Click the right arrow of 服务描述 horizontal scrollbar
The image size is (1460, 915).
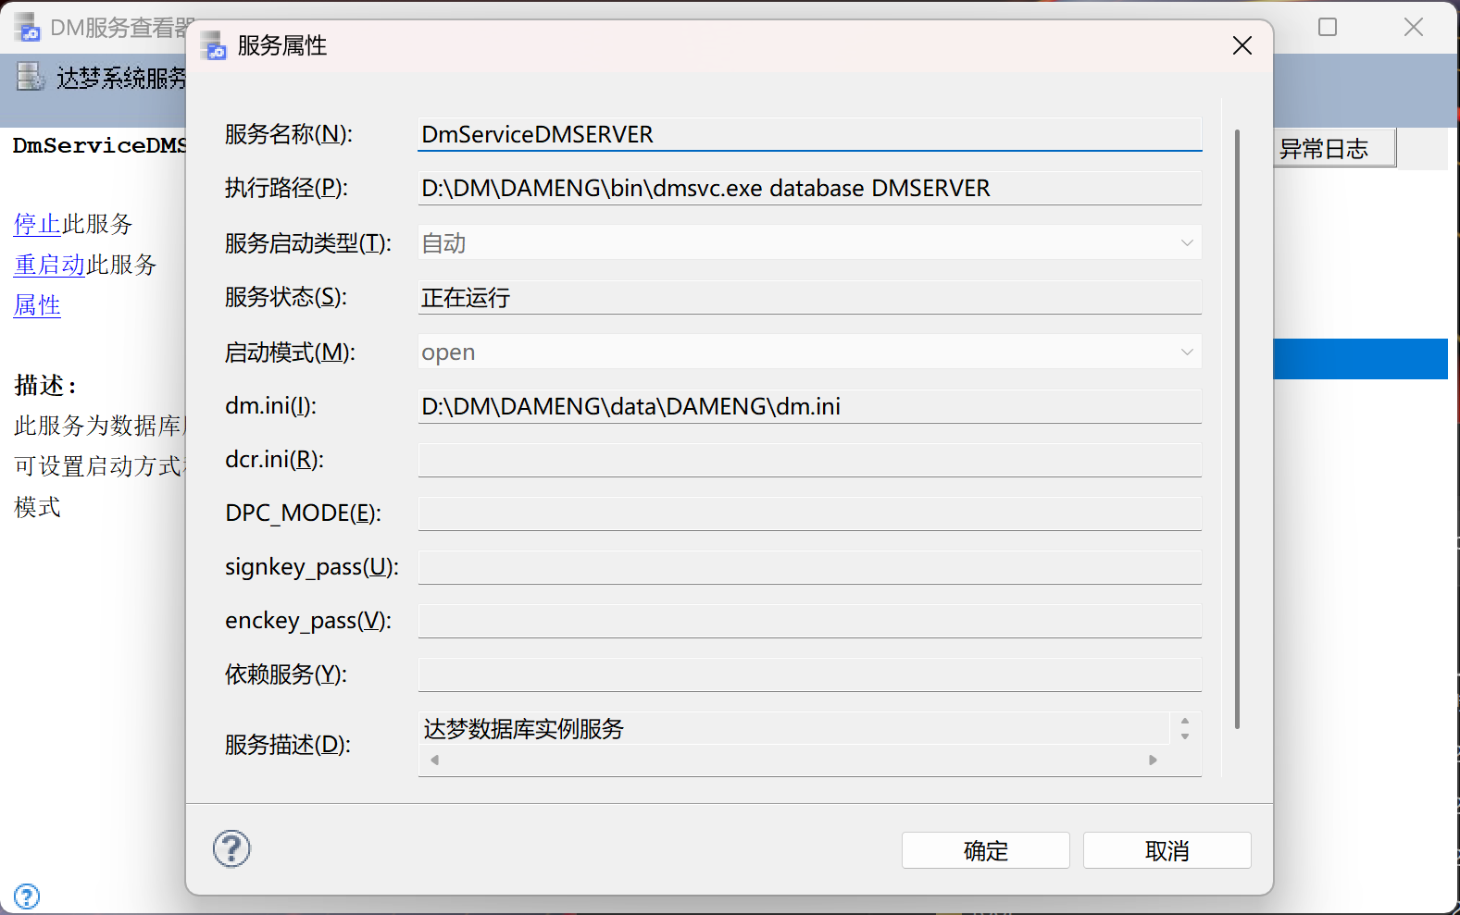[x=1153, y=760]
